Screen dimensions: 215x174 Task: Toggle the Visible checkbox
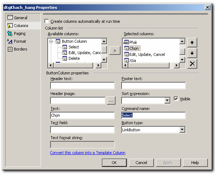tap(176, 99)
